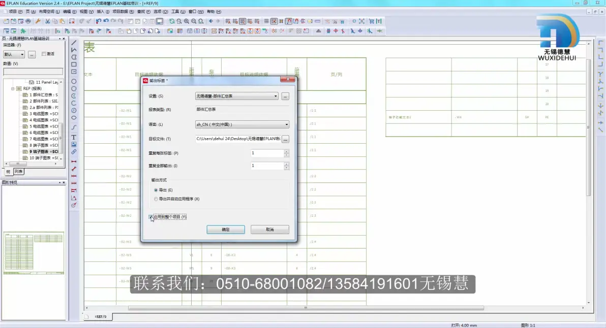This screenshot has width=606, height=328.
Task: Select the 导出 (E) radio option
Action: (x=156, y=190)
